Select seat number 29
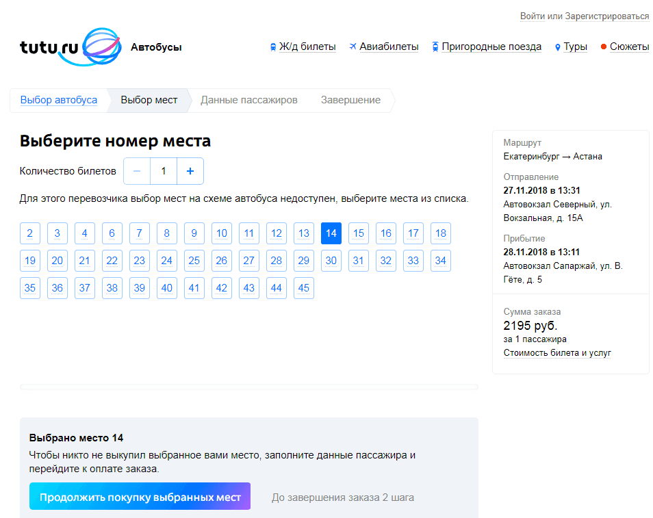The width and height of the screenshot is (653, 518). pyautogui.click(x=304, y=261)
